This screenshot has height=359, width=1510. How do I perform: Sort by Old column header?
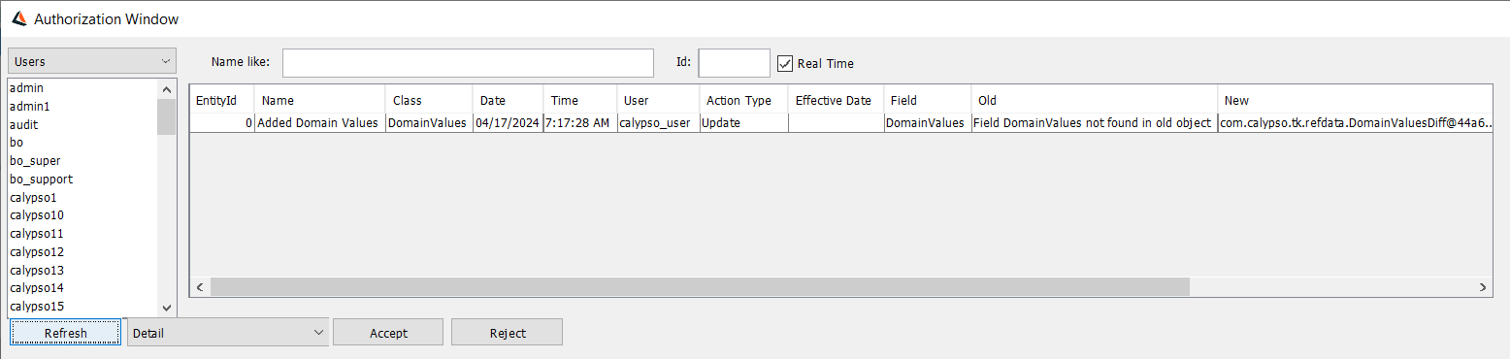pos(1095,100)
